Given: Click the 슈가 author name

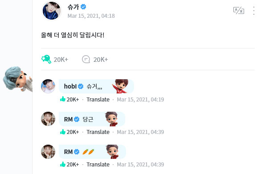Looking at the screenshot, I should 73,7.
